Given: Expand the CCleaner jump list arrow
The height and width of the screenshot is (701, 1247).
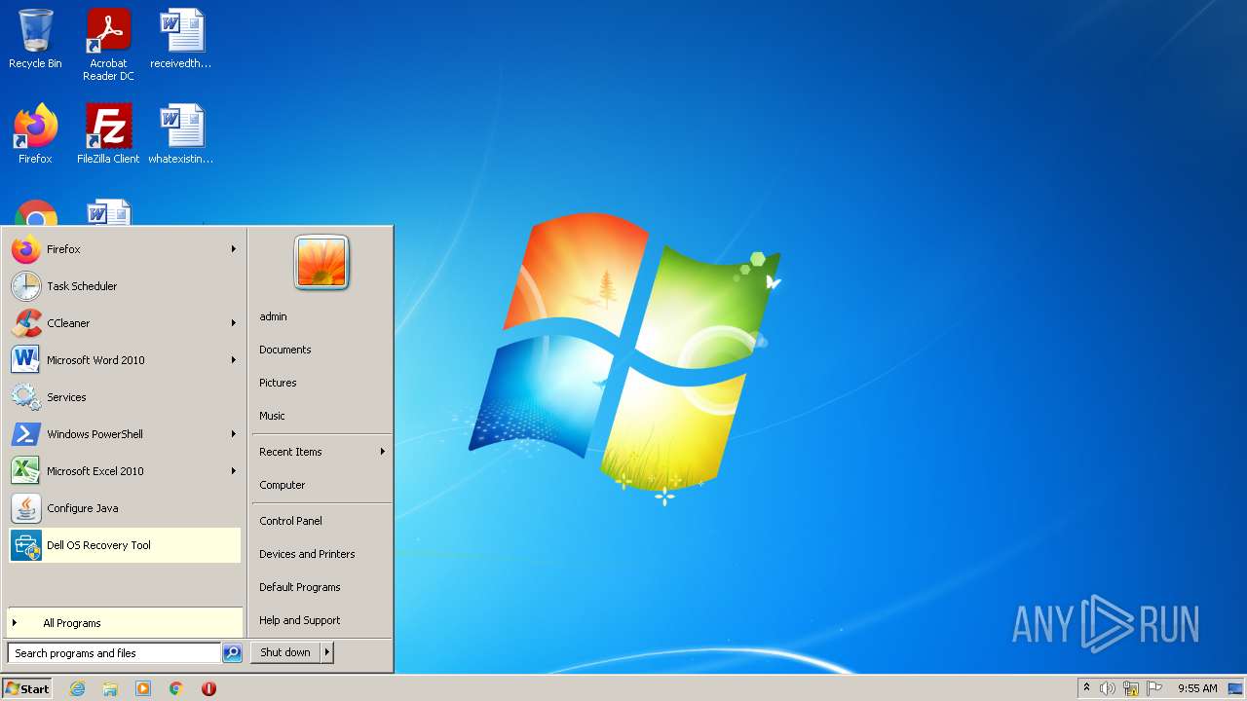Looking at the screenshot, I should [x=234, y=323].
